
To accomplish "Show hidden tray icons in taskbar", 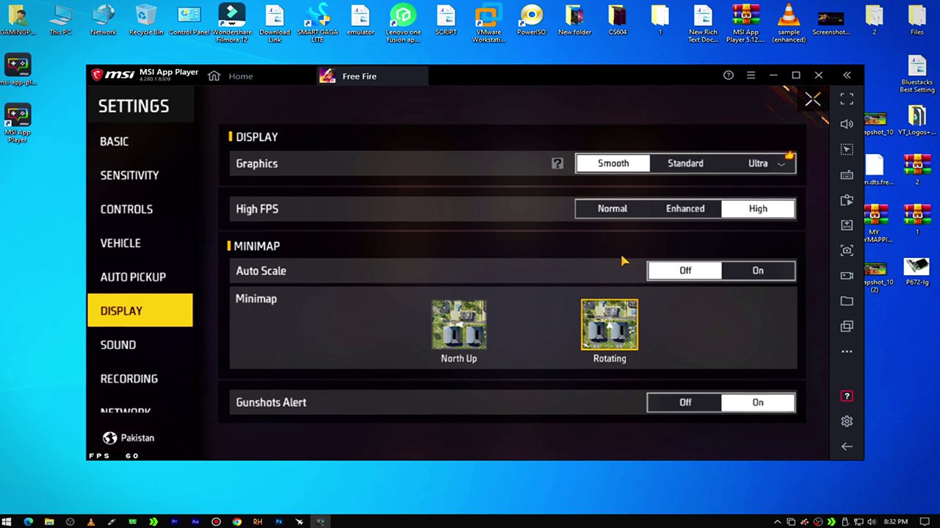I will (777, 521).
